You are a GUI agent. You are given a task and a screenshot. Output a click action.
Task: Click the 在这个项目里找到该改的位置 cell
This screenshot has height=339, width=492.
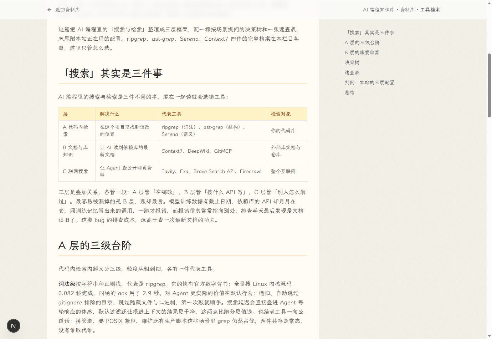point(126,131)
